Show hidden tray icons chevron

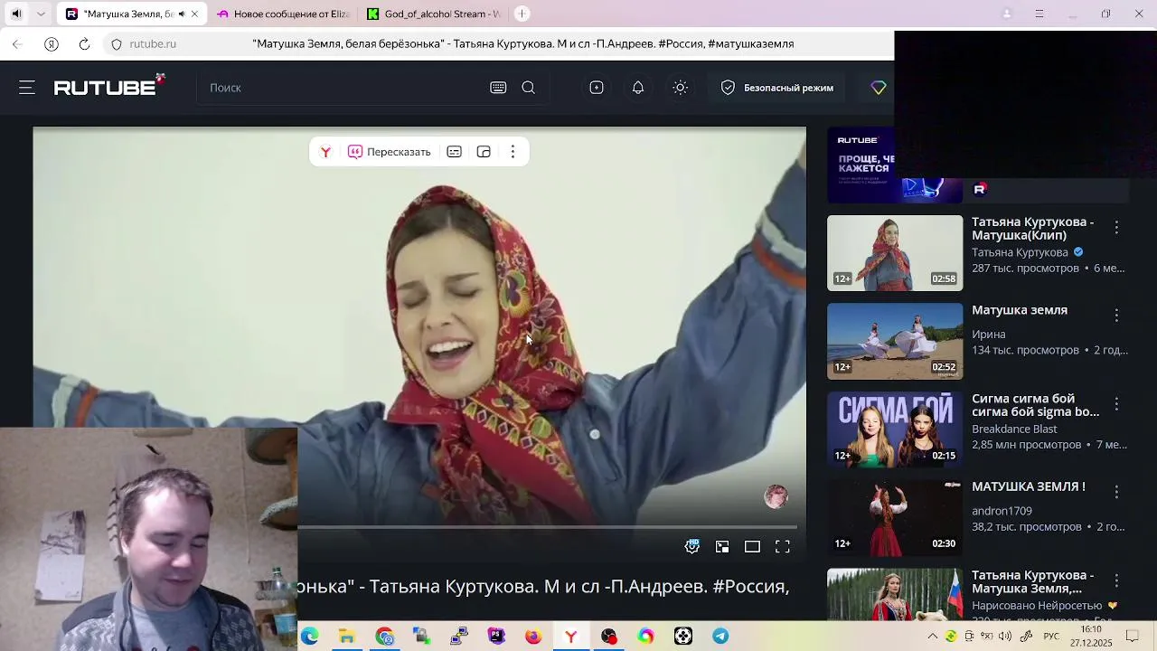[x=933, y=637]
